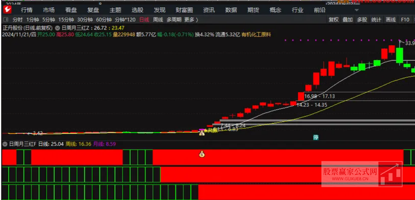Open the 选股 menu

[138, 10]
